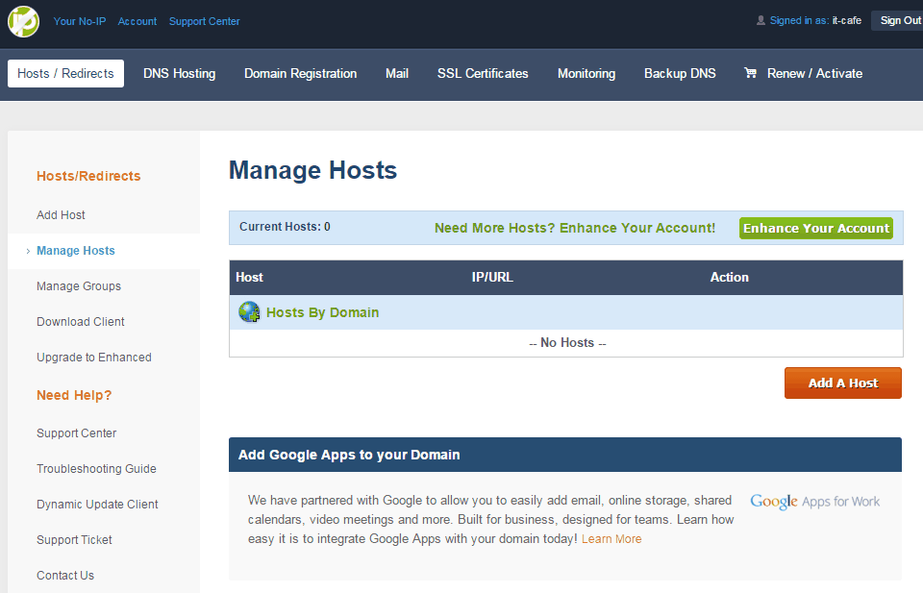Open the Troubleshooting Guide link
The width and height of the screenshot is (923, 593).
click(x=96, y=469)
